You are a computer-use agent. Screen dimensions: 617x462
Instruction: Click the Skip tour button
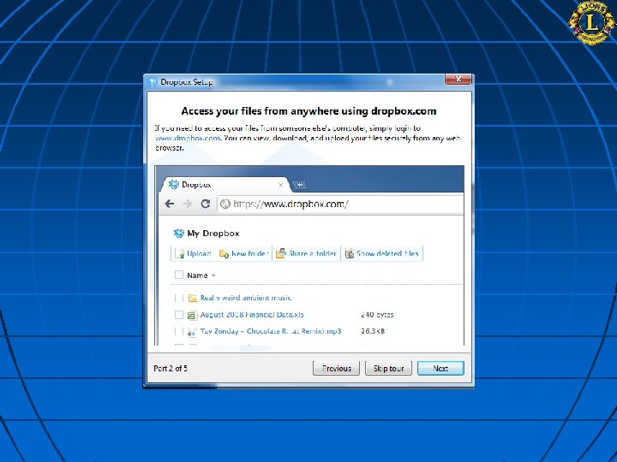(388, 368)
